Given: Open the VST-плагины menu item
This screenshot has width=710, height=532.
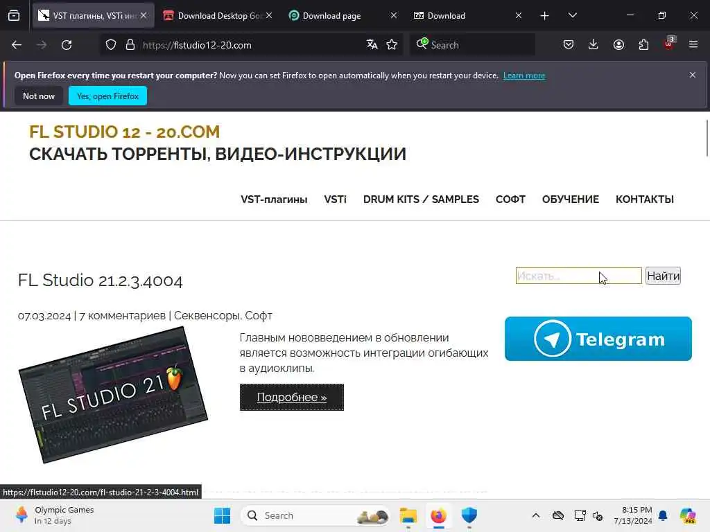Looking at the screenshot, I should (x=274, y=199).
